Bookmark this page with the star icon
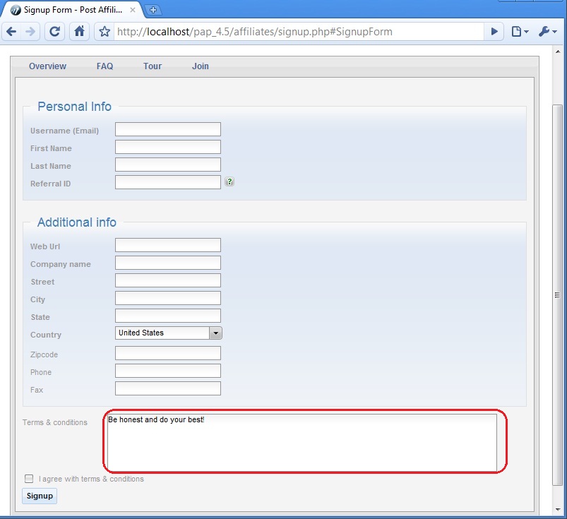The height and width of the screenshot is (519, 567). [105, 32]
